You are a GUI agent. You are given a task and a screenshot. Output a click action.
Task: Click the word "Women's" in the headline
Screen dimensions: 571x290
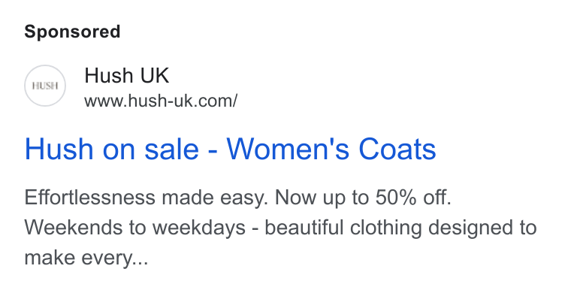point(288,149)
